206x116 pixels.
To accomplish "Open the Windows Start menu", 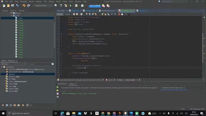I will [3, 113].
